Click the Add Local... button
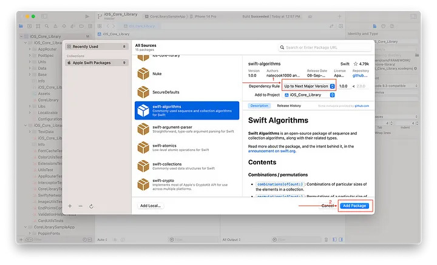437x265 pixels. point(150,206)
